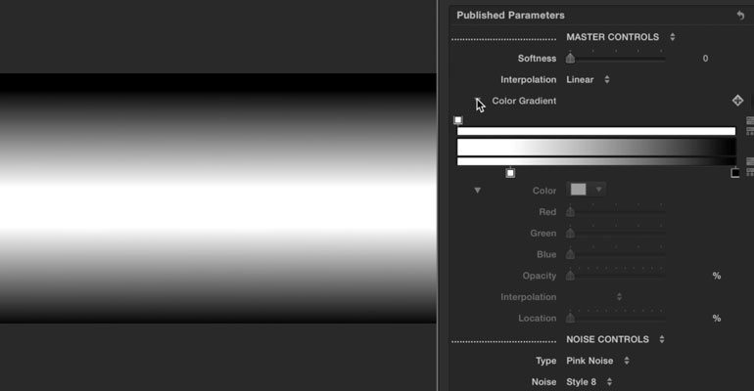Click the Softness label
Viewport: 754px width, 391px height.
point(537,59)
